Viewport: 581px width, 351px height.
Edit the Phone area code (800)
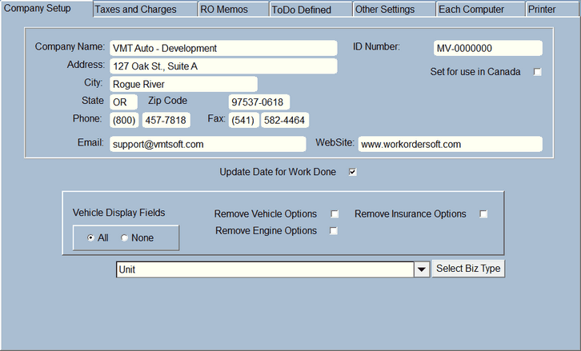pyautogui.click(x=124, y=120)
